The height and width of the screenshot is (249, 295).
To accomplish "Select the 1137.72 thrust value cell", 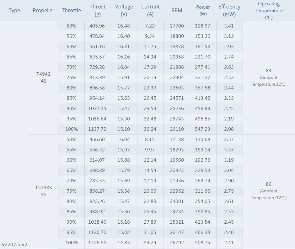I will pyautogui.click(x=98, y=129).
